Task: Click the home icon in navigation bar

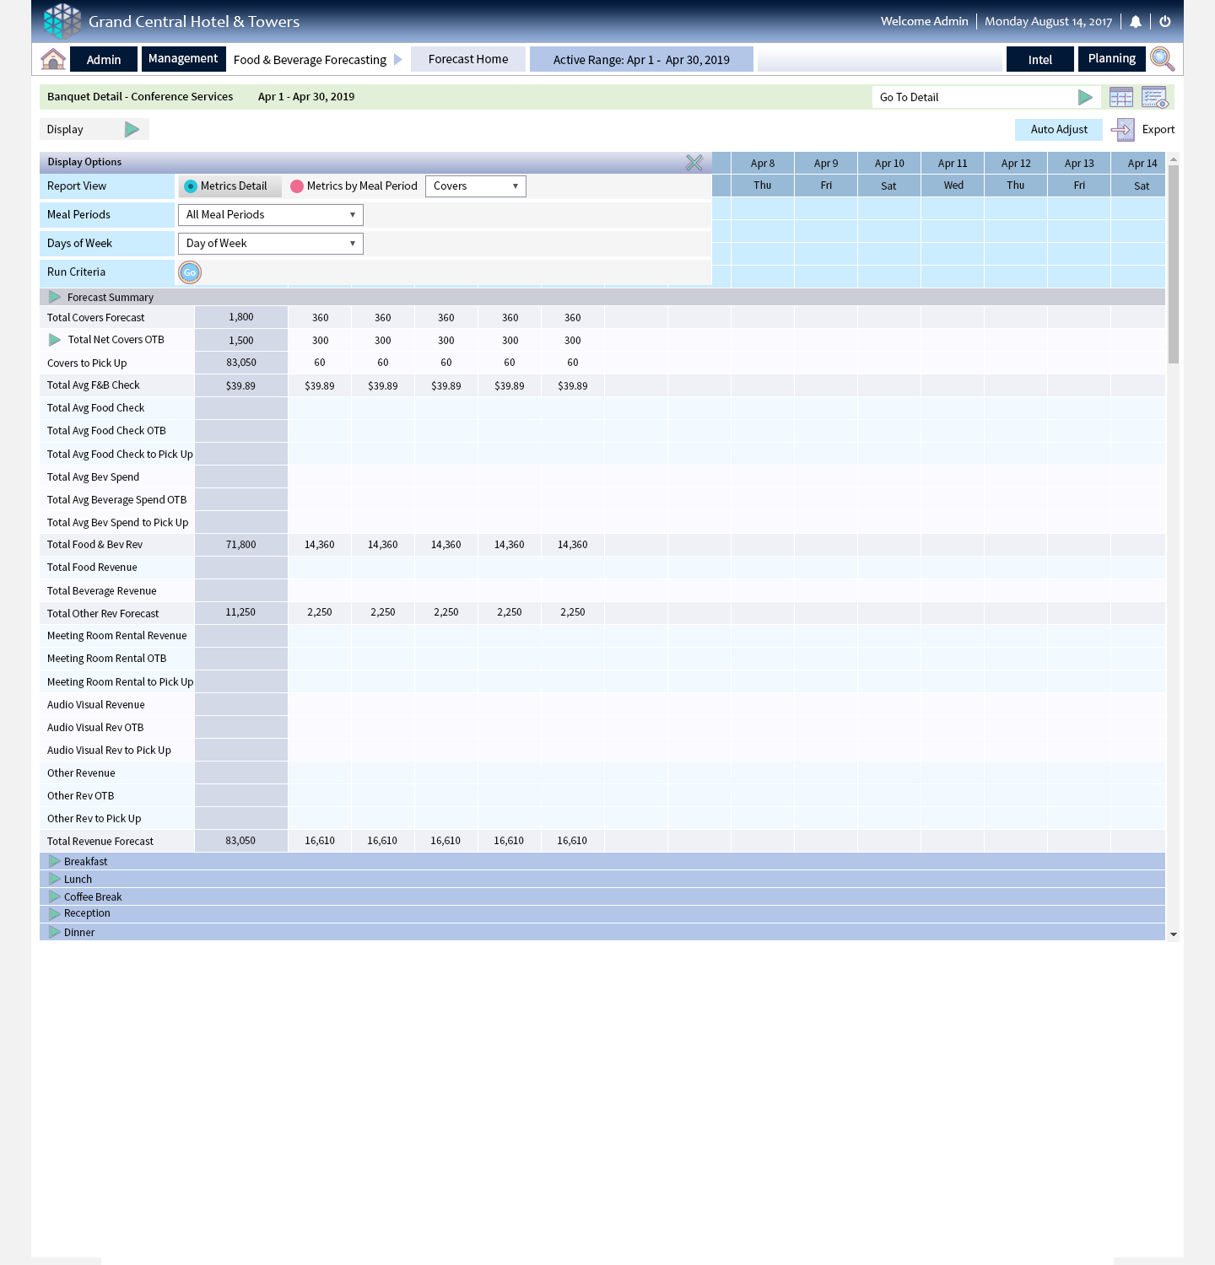Action: (x=53, y=59)
